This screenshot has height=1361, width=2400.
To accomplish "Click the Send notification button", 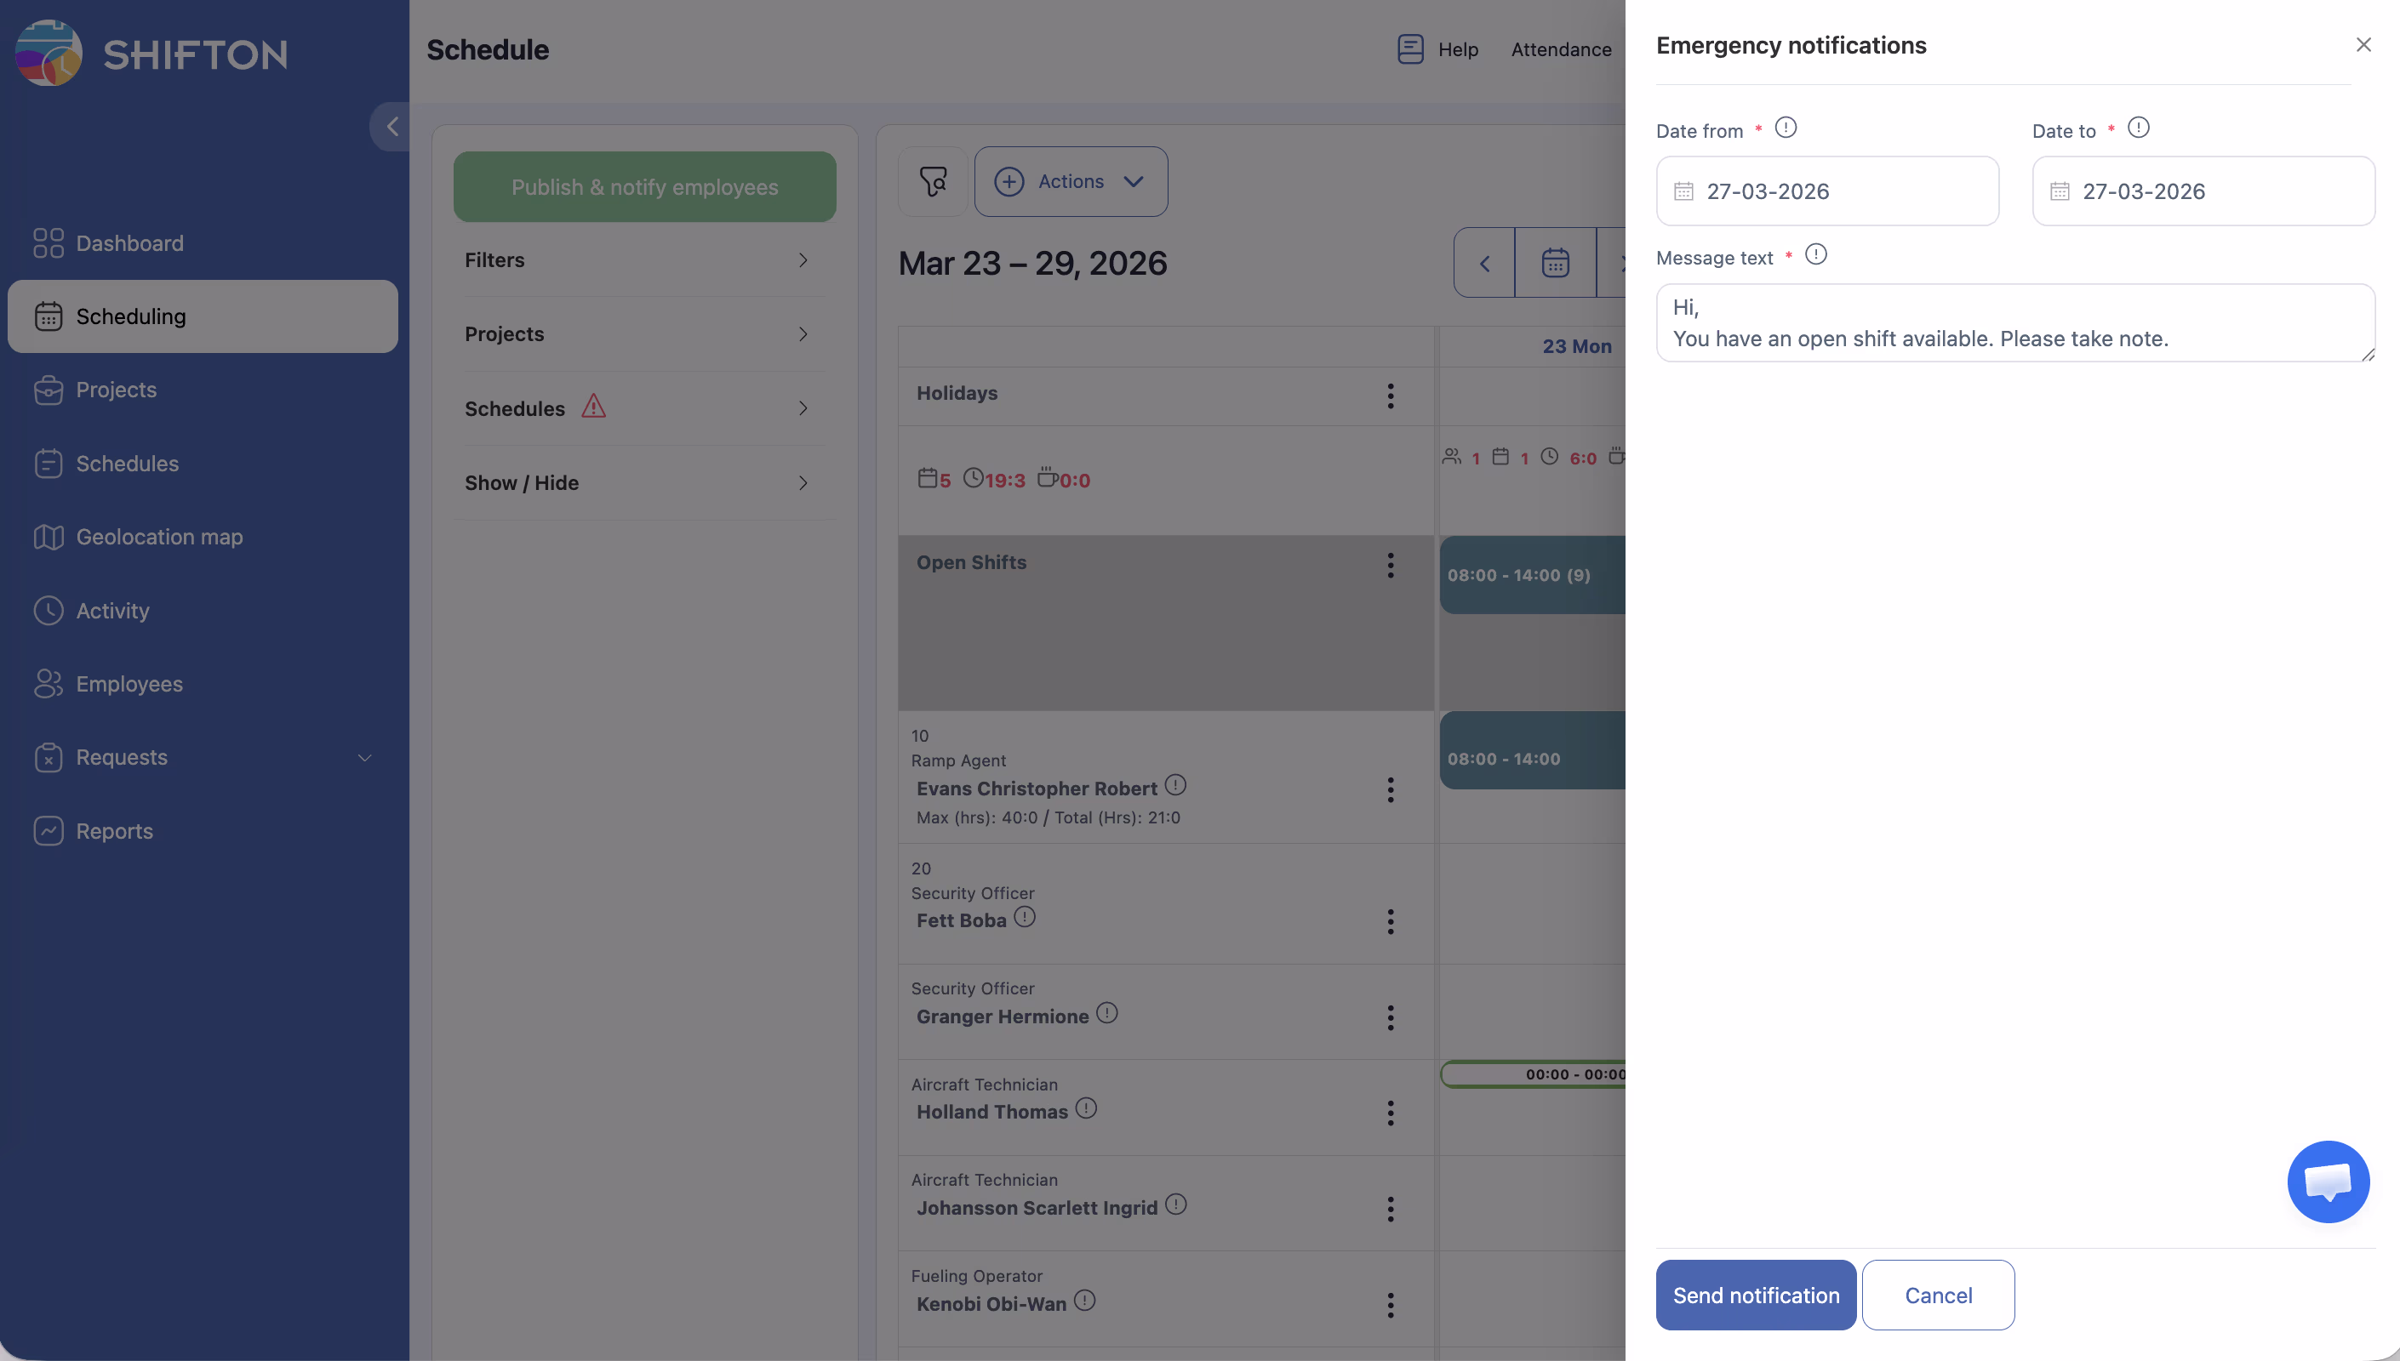I will (1755, 1296).
